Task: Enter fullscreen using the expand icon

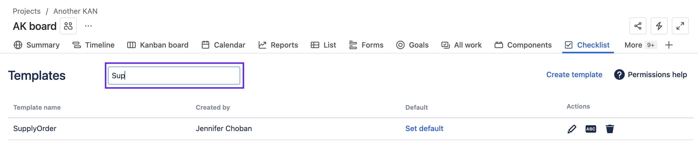Action: pos(680,26)
